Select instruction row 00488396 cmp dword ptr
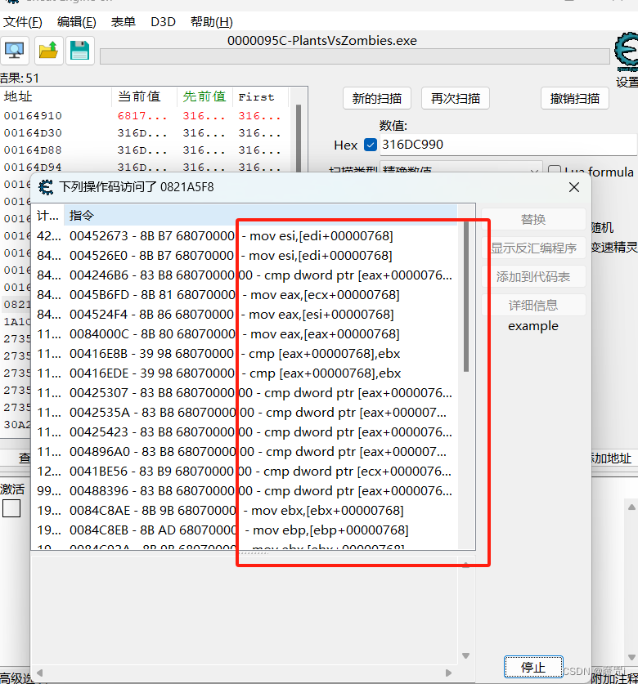The image size is (638, 684). coord(245,491)
